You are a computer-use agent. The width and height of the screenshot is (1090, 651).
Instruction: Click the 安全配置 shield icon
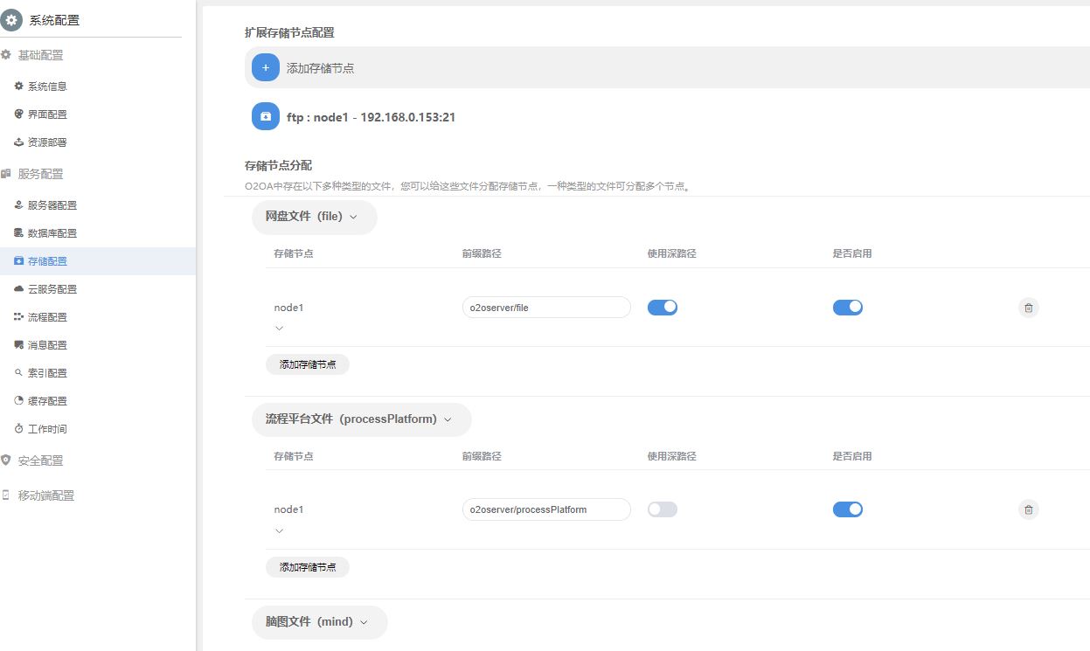[x=6, y=461]
